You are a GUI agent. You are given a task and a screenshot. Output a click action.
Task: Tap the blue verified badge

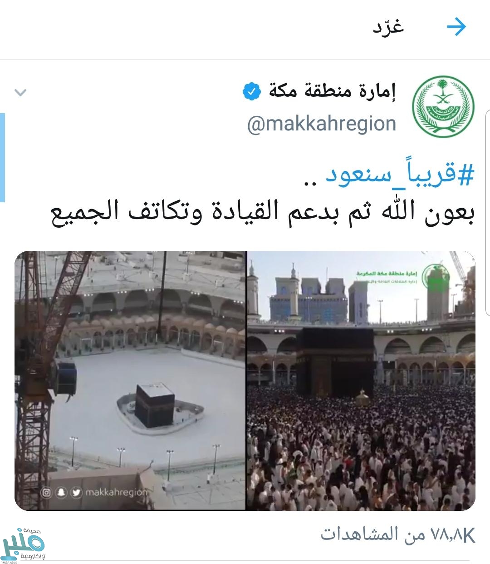click(251, 92)
